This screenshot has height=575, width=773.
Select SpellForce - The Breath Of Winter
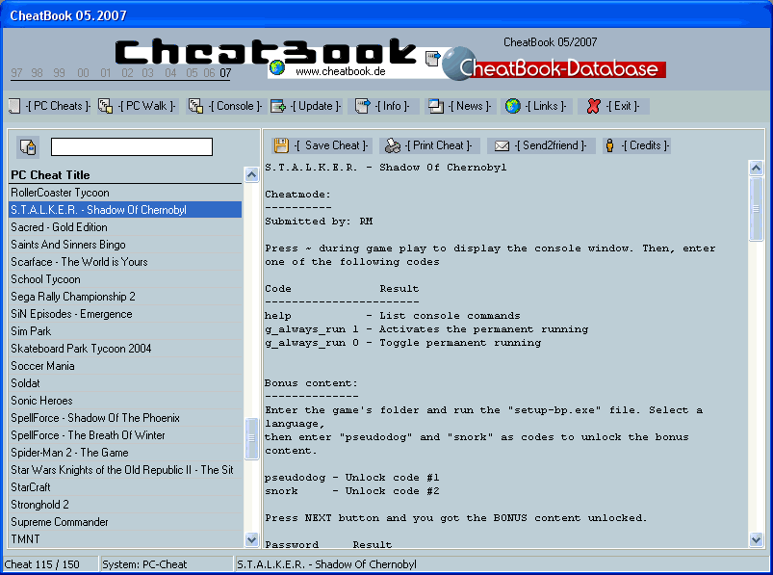(x=125, y=435)
